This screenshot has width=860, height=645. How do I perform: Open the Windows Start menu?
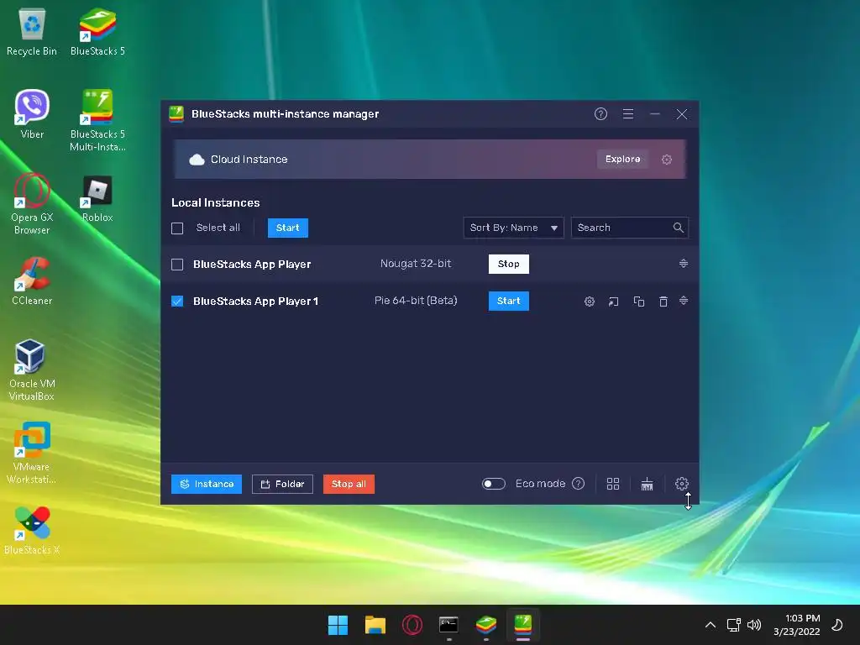338,625
